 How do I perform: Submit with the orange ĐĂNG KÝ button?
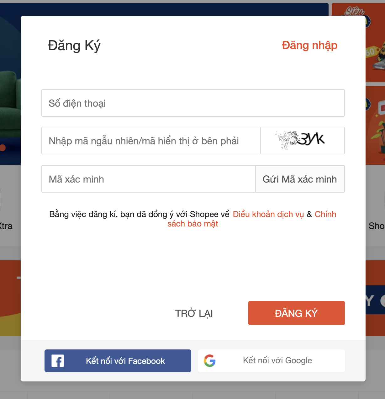pos(296,313)
